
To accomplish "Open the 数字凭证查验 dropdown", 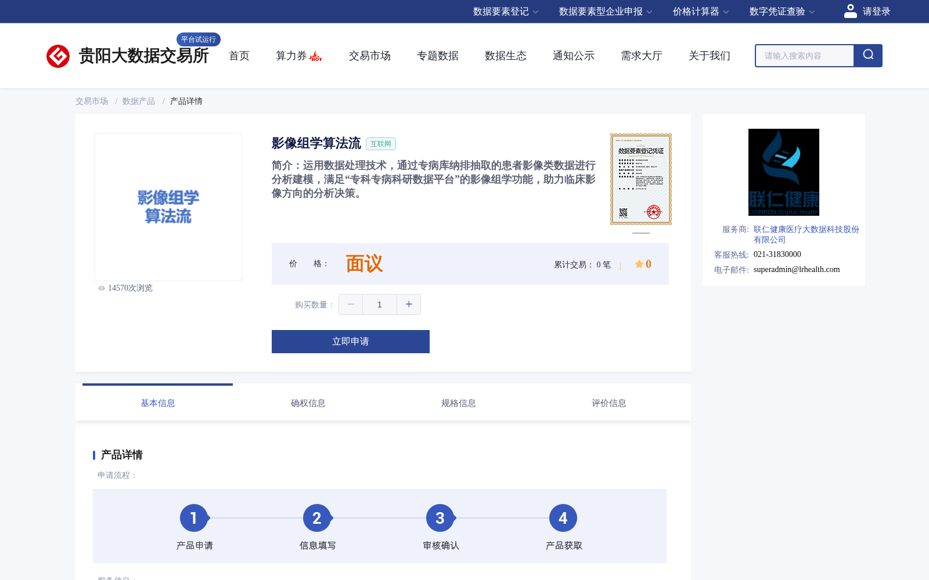I will (x=782, y=12).
